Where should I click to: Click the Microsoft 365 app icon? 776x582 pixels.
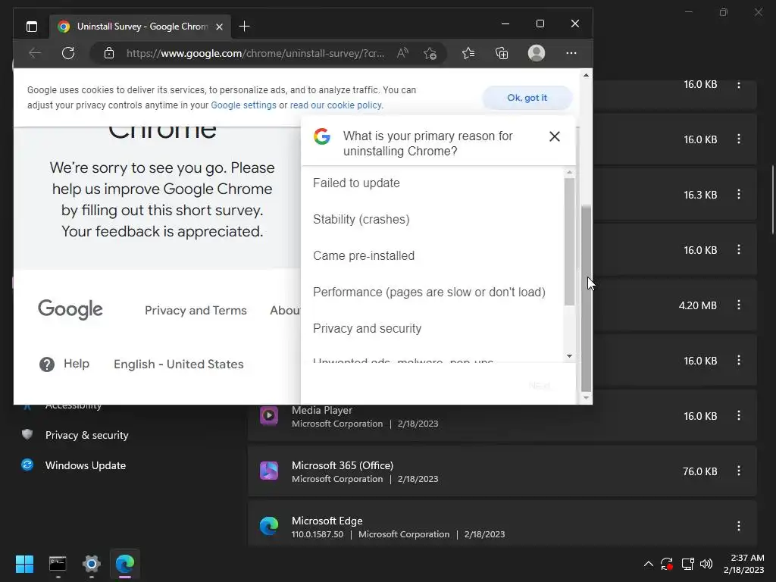pyautogui.click(x=269, y=471)
